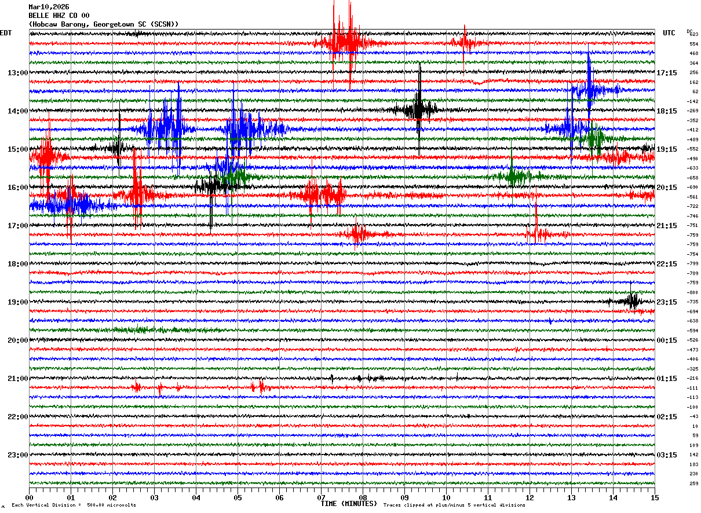Click minute axis tick label "15"

pyautogui.click(x=655, y=498)
